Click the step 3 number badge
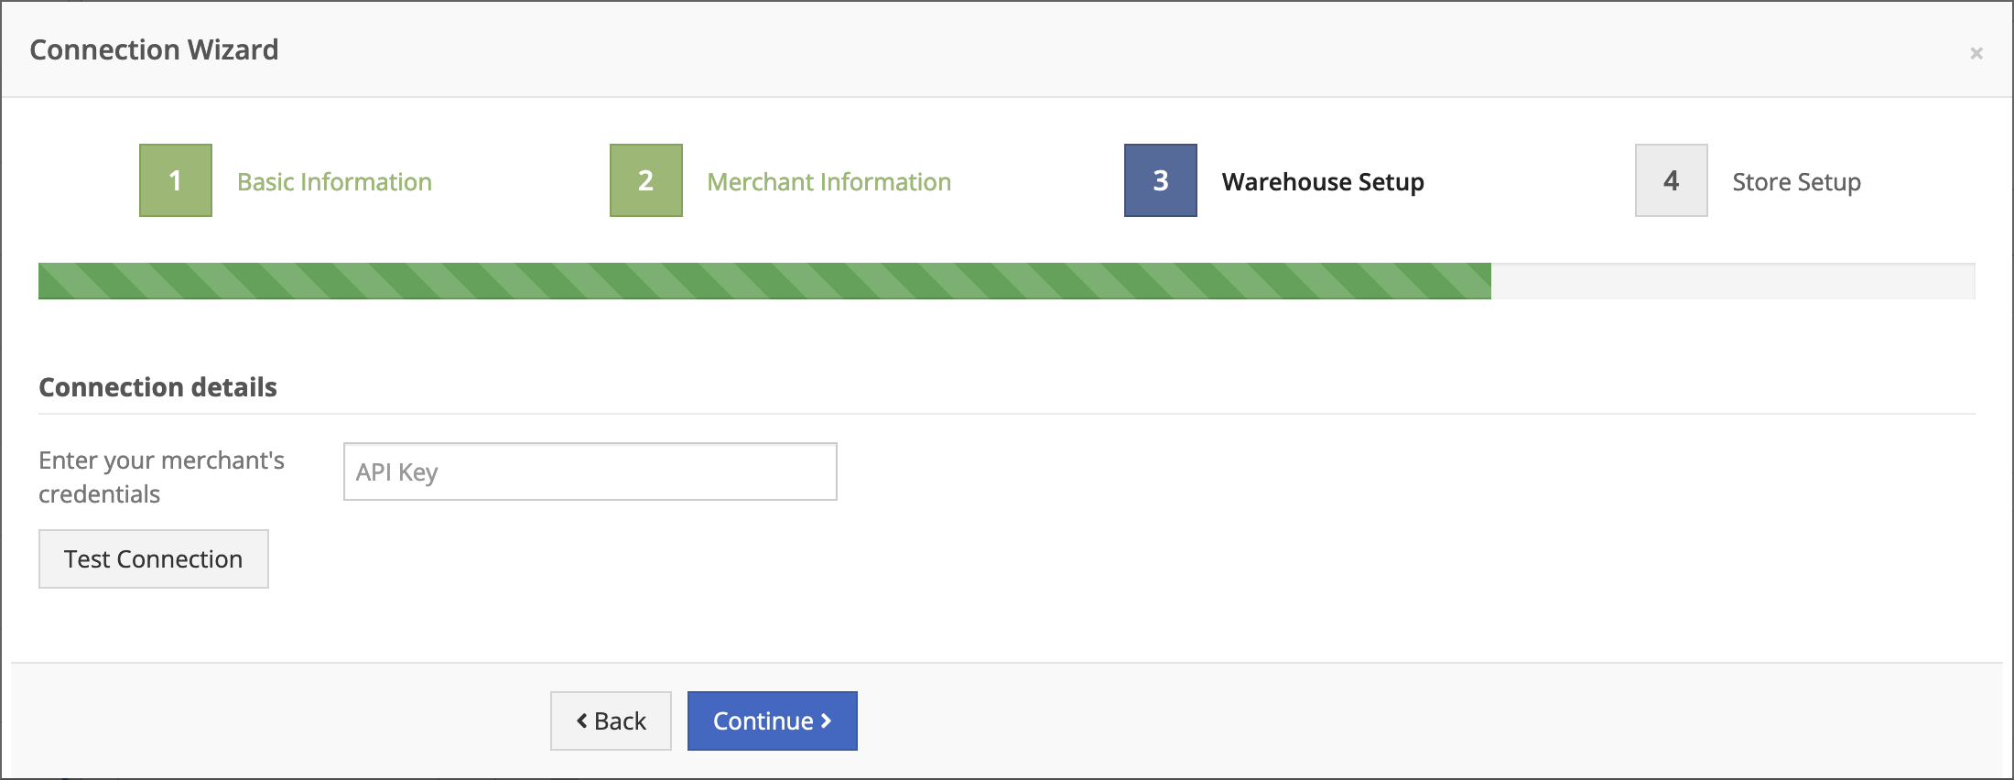2014x780 pixels. click(1161, 180)
